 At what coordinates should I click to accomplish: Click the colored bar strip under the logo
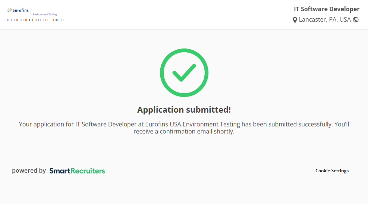pyautogui.click(x=35, y=20)
